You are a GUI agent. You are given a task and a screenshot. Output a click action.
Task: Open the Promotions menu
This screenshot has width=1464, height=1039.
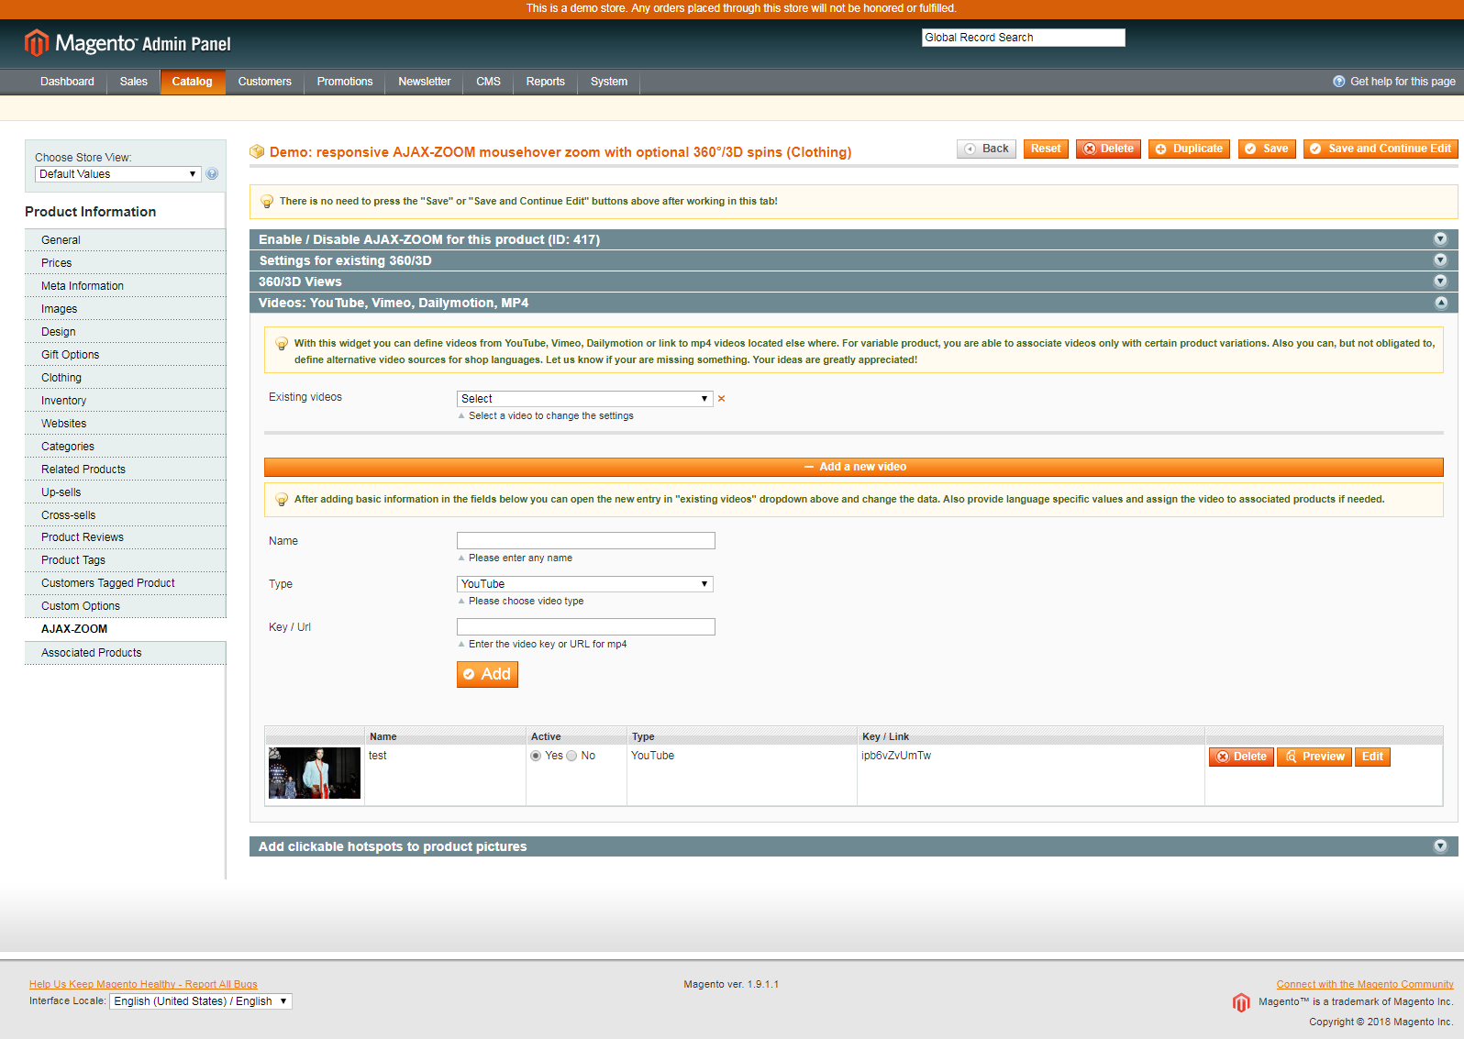pyautogui.click(x=345, y=82)
